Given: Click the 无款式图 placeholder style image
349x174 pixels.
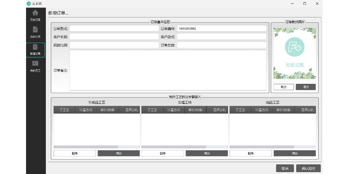Looking at the screenshot, I should [294, 53].
